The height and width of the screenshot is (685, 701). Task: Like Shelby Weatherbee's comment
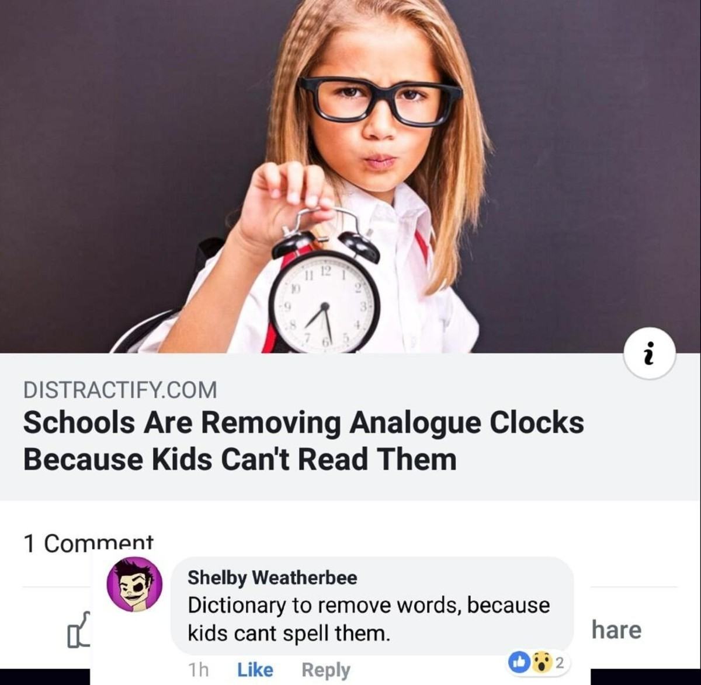point(255,669)
